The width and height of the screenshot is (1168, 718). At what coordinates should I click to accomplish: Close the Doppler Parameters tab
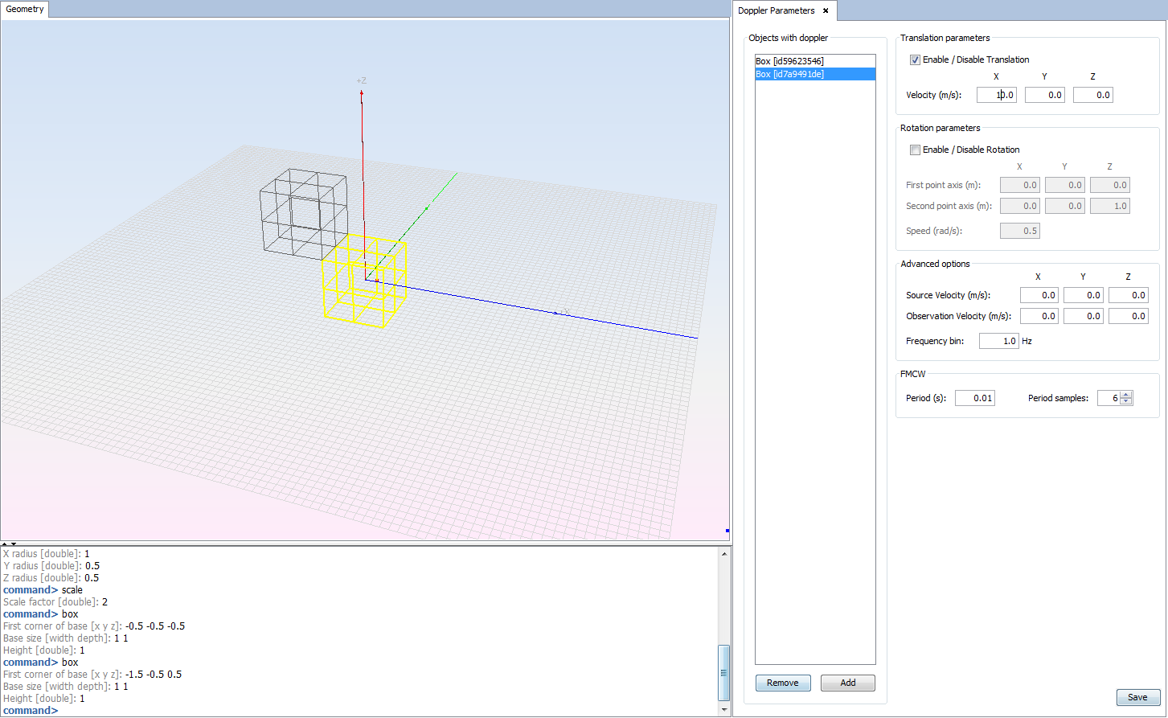click(x=826, y=11)
